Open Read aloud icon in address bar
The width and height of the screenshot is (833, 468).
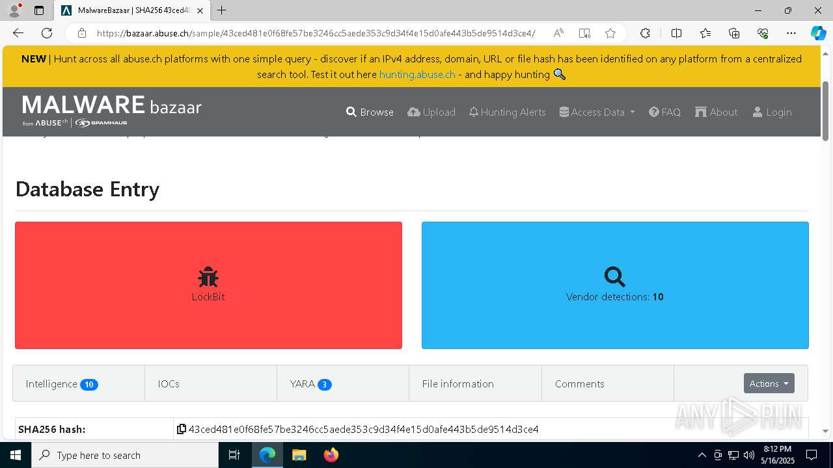[558, 33]
